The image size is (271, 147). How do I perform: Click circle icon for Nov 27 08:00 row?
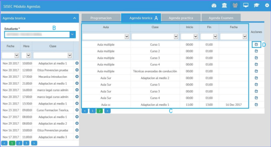click(x=77, y=117)
